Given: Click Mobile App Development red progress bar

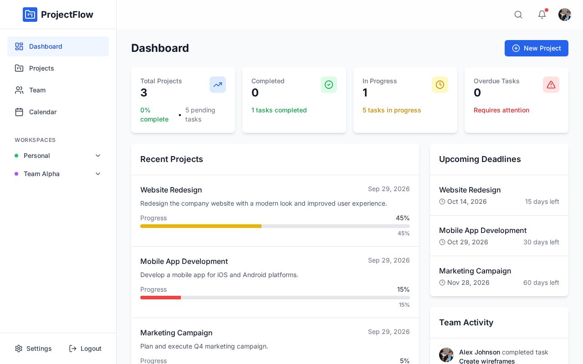Looking at the screenshot, I should [160, 298].
